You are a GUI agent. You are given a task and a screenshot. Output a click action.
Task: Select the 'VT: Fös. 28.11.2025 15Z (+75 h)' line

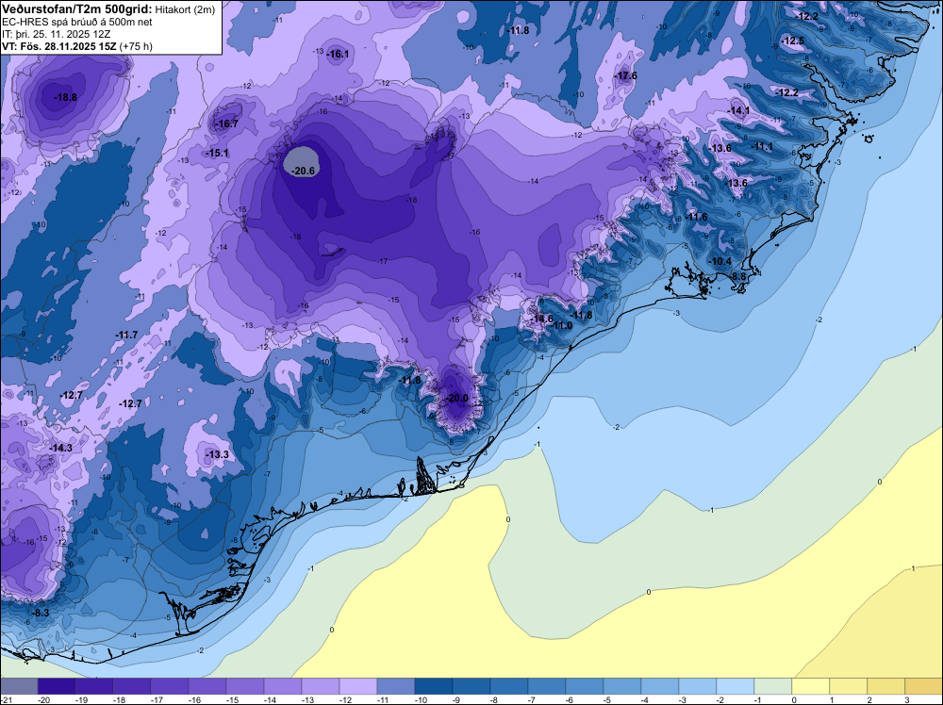pos(77,46)
